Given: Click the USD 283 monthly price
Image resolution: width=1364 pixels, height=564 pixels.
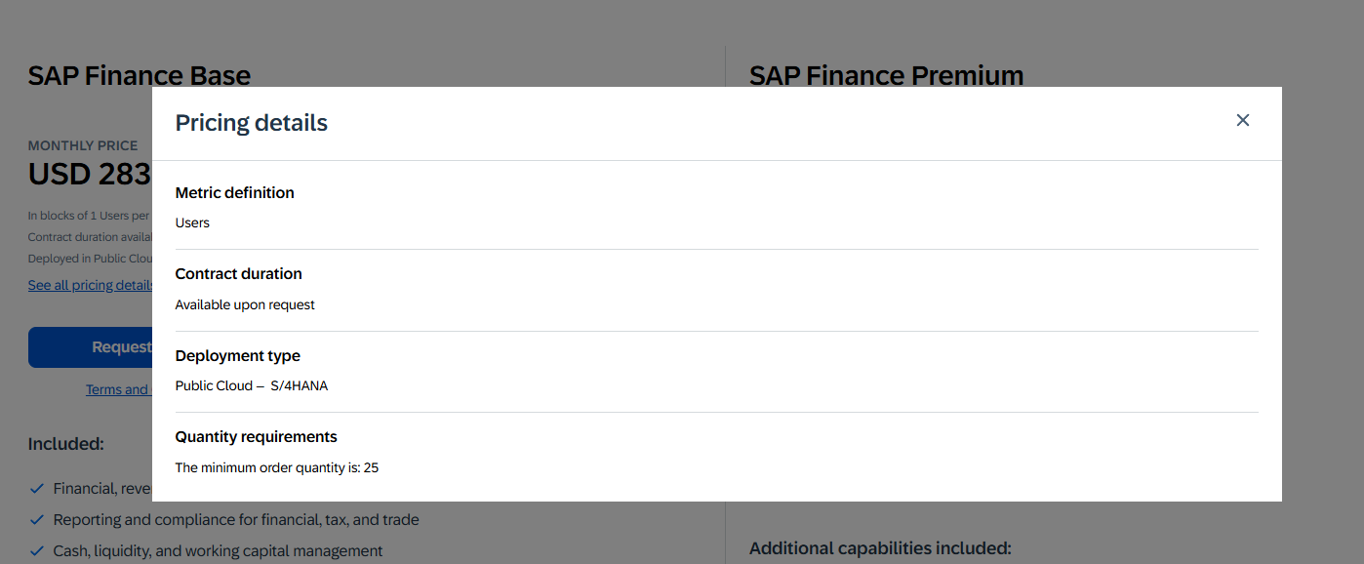Looking at the screenshot, I should click(x=90, y=175).
